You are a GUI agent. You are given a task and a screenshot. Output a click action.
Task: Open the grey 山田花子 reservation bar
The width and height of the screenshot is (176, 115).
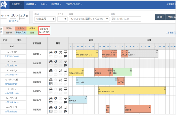[143, 54]
